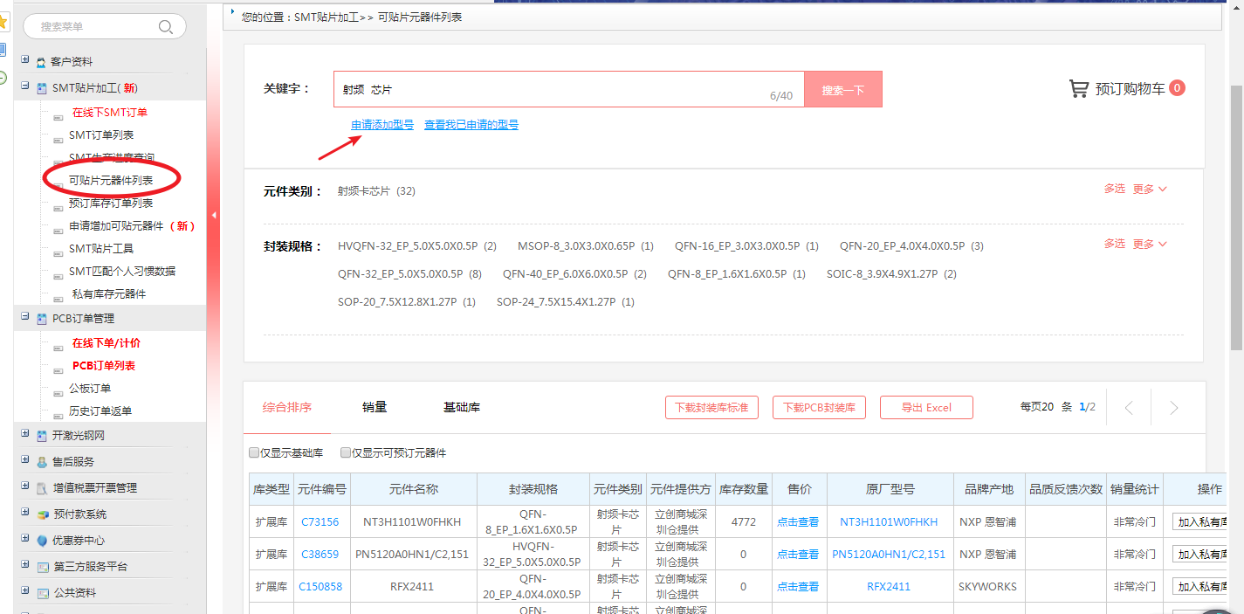1244x614 pixels.
Task: Enable 仅显示可预订元器件 checkbox
Action: tap(346, 453)
